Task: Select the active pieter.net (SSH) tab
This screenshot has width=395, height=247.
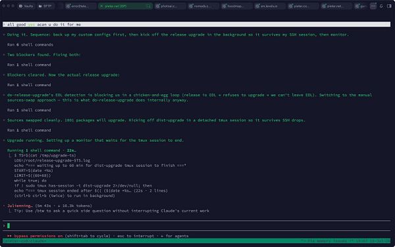Action: (125, 6)
